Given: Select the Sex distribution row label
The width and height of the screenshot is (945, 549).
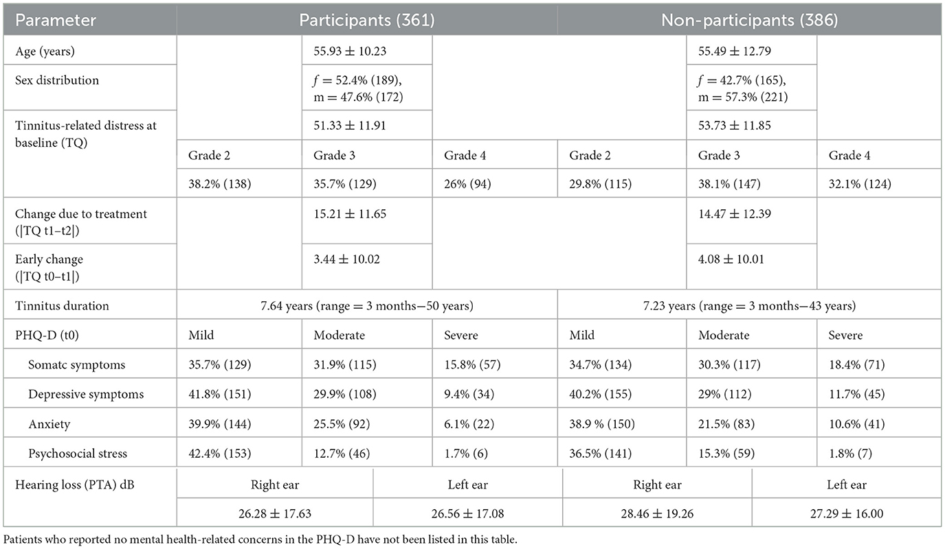Looking at the screenshot, I should 58,80.
